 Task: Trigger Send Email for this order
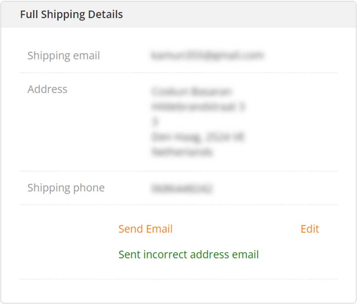click(x=146, y=229)
